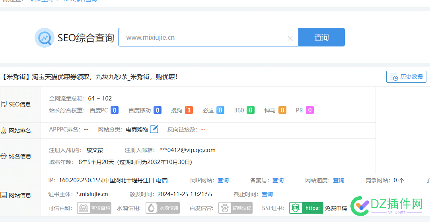Image resolution: width=430 pixels, height=222 pixels.
Task: Click the 域名信息 www globe icon
Action: coord(4,156)
